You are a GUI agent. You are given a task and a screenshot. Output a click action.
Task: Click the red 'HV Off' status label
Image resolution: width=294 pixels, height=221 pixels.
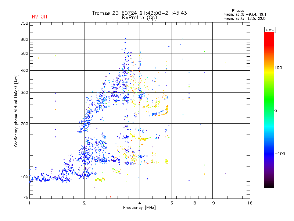tap(40, 17)
